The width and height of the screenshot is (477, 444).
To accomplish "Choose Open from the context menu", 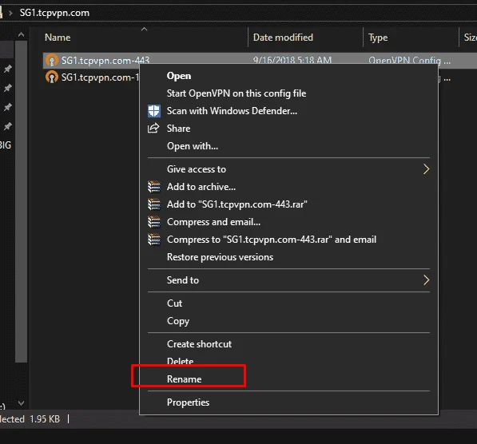I will 288,76.
